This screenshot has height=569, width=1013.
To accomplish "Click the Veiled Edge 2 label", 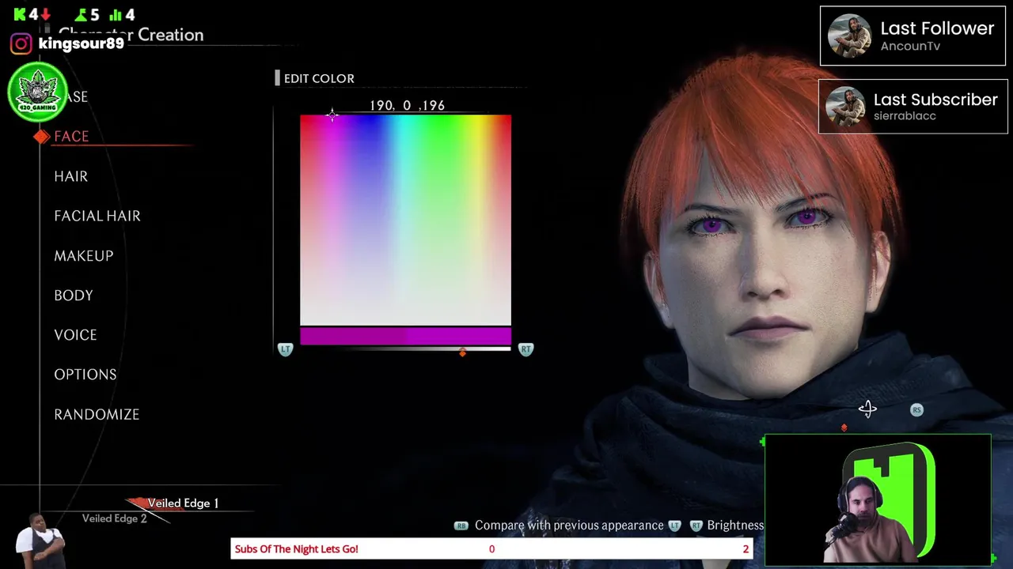I will click(x=115, y=518).
